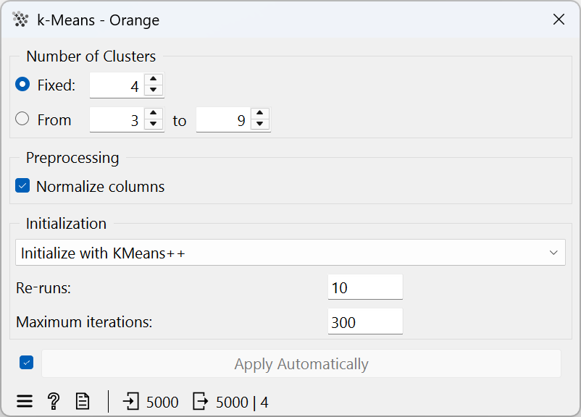
Task: Uncheck Normalize columns checkbox
Action: point(22,186)
